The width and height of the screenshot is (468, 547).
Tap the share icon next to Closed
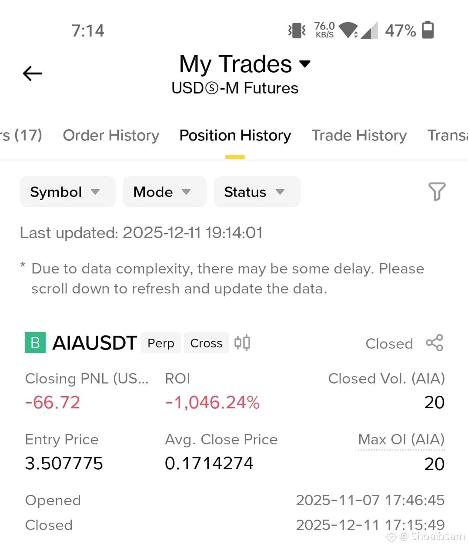(x=435, y=343)
